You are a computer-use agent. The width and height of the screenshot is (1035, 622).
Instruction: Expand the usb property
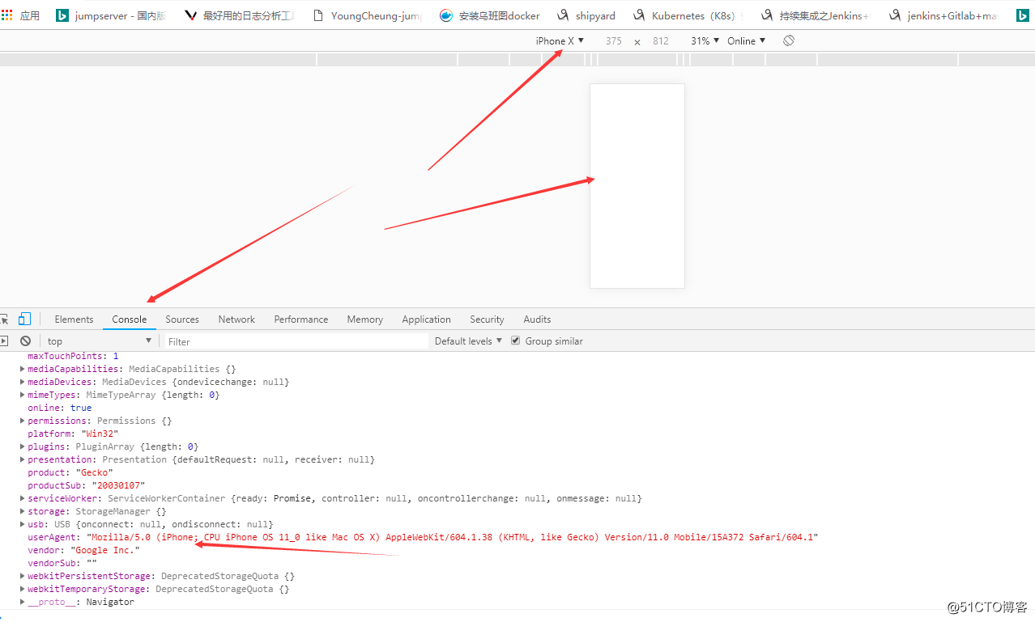click(x=22, y=524)
